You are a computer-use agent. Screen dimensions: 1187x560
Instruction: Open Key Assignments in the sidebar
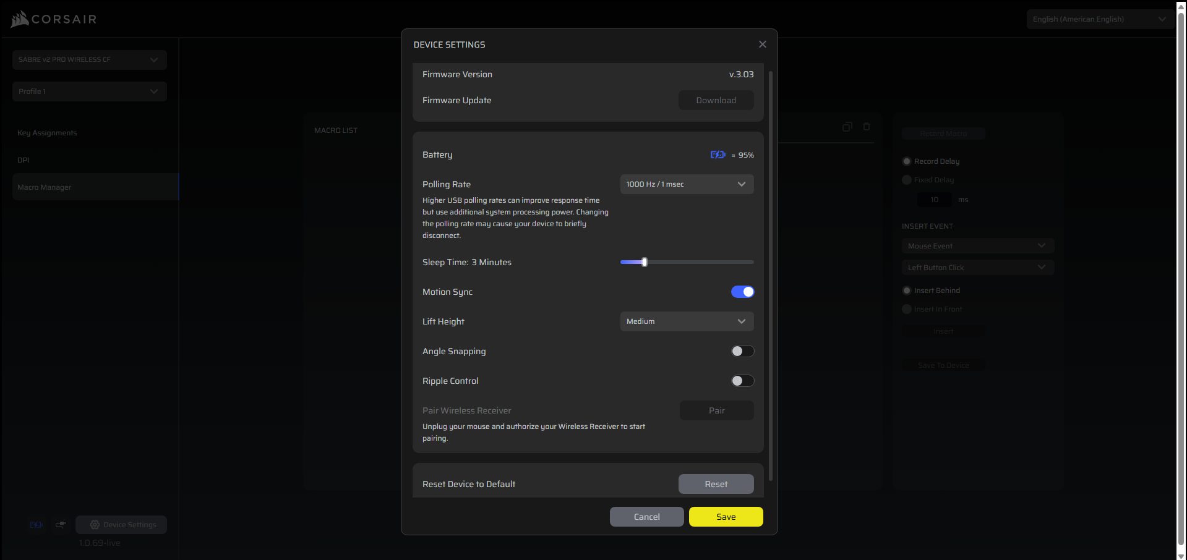point(48,133)
